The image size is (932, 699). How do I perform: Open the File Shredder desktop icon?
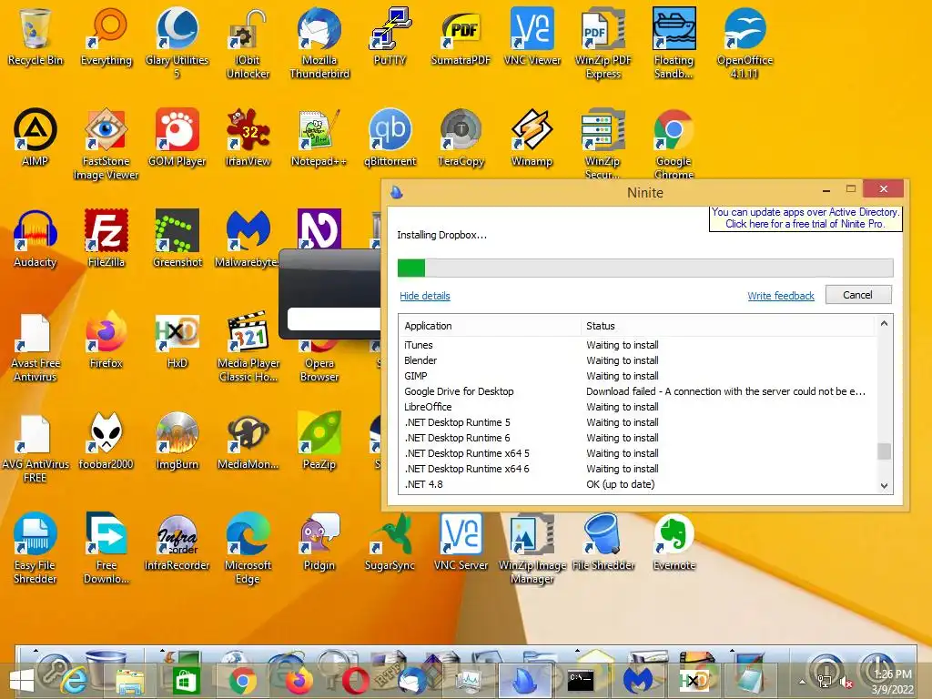(x=603, y=541)
